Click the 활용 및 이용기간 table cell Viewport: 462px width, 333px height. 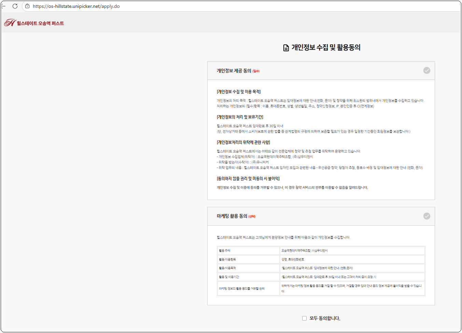coord(248,277)
